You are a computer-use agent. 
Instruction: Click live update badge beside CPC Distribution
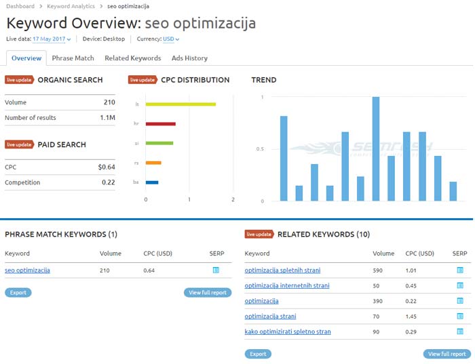[142, 80]
